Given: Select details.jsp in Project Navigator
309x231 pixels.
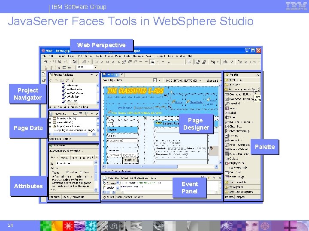Looking at the screenshot, I should [73, 97].
